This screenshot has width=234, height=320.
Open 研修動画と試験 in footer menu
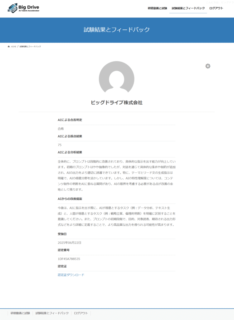[20, 313]
